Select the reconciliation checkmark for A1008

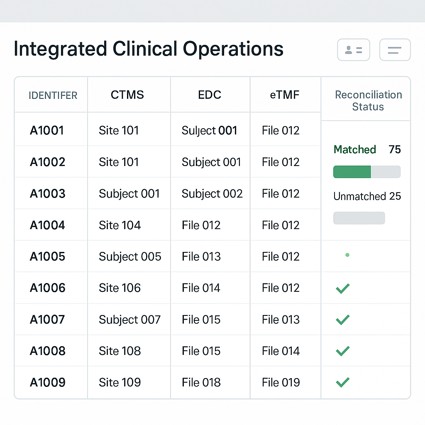[x=342, y=351]
